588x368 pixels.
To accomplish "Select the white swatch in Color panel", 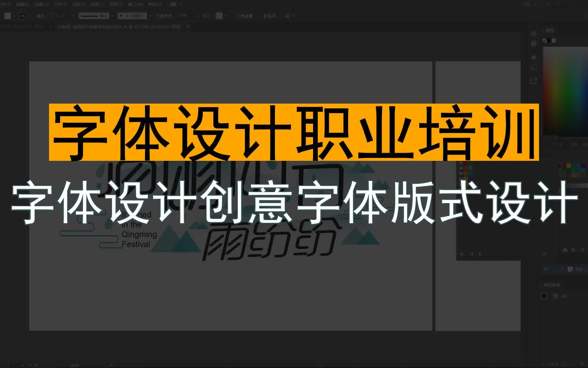I will [x=554, y=41].
